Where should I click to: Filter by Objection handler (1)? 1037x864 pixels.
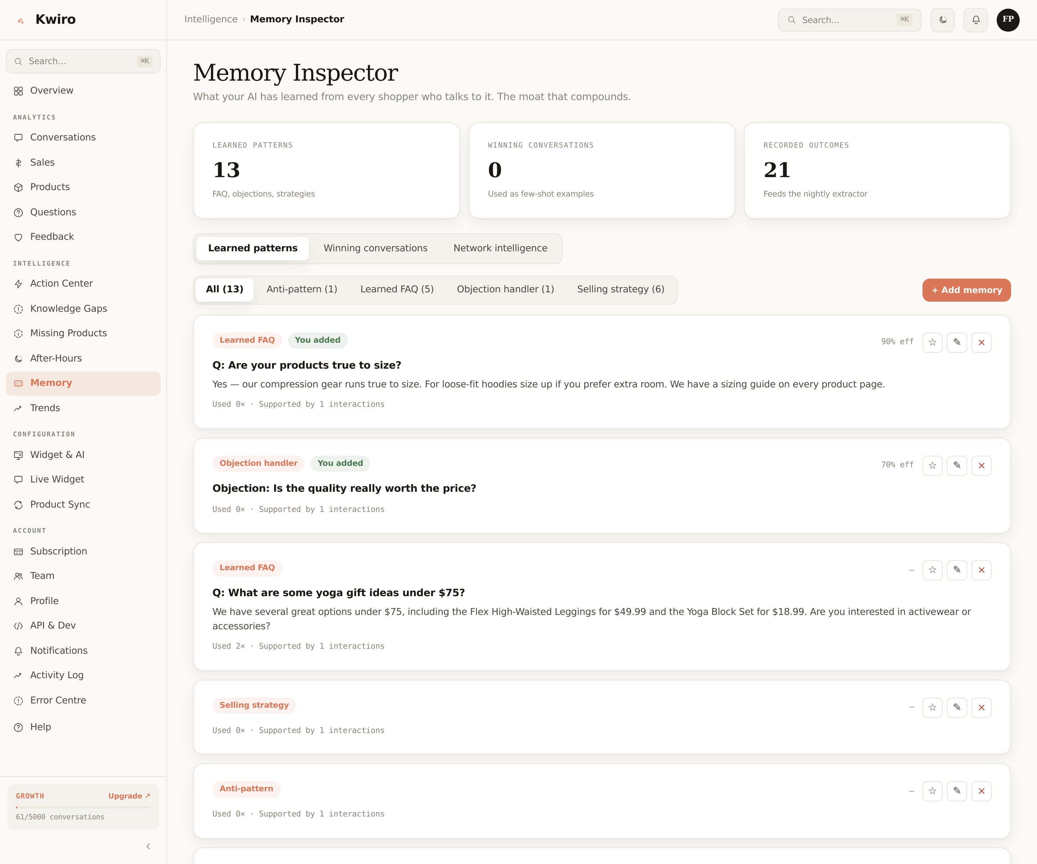pos(505,289)
